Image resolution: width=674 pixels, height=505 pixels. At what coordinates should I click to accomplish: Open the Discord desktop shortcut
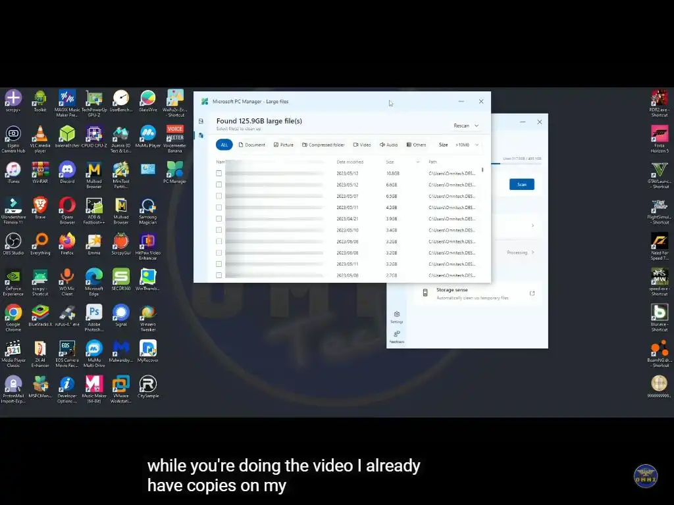67,173
